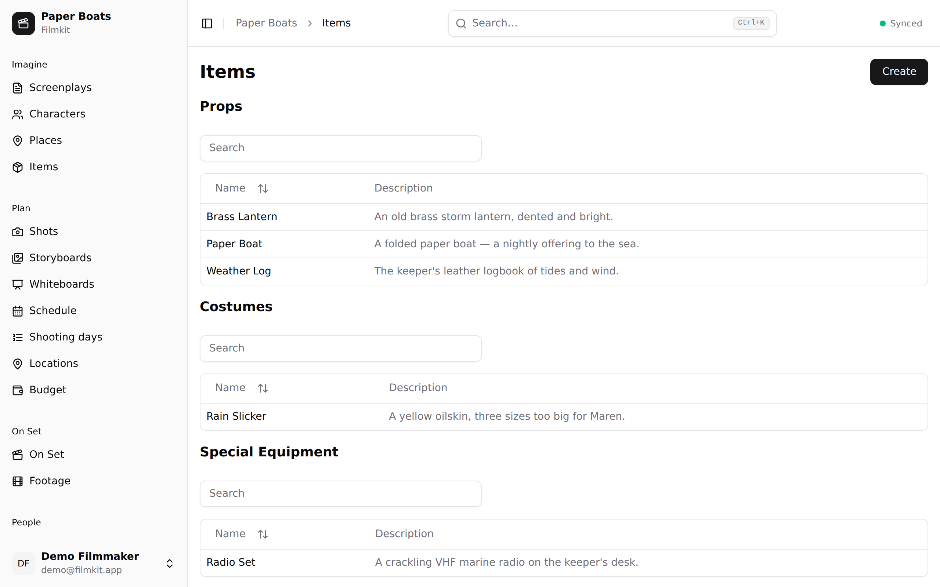
Task: Click 'A crackling VHF marine radio' description
Action: click(506, 562)
